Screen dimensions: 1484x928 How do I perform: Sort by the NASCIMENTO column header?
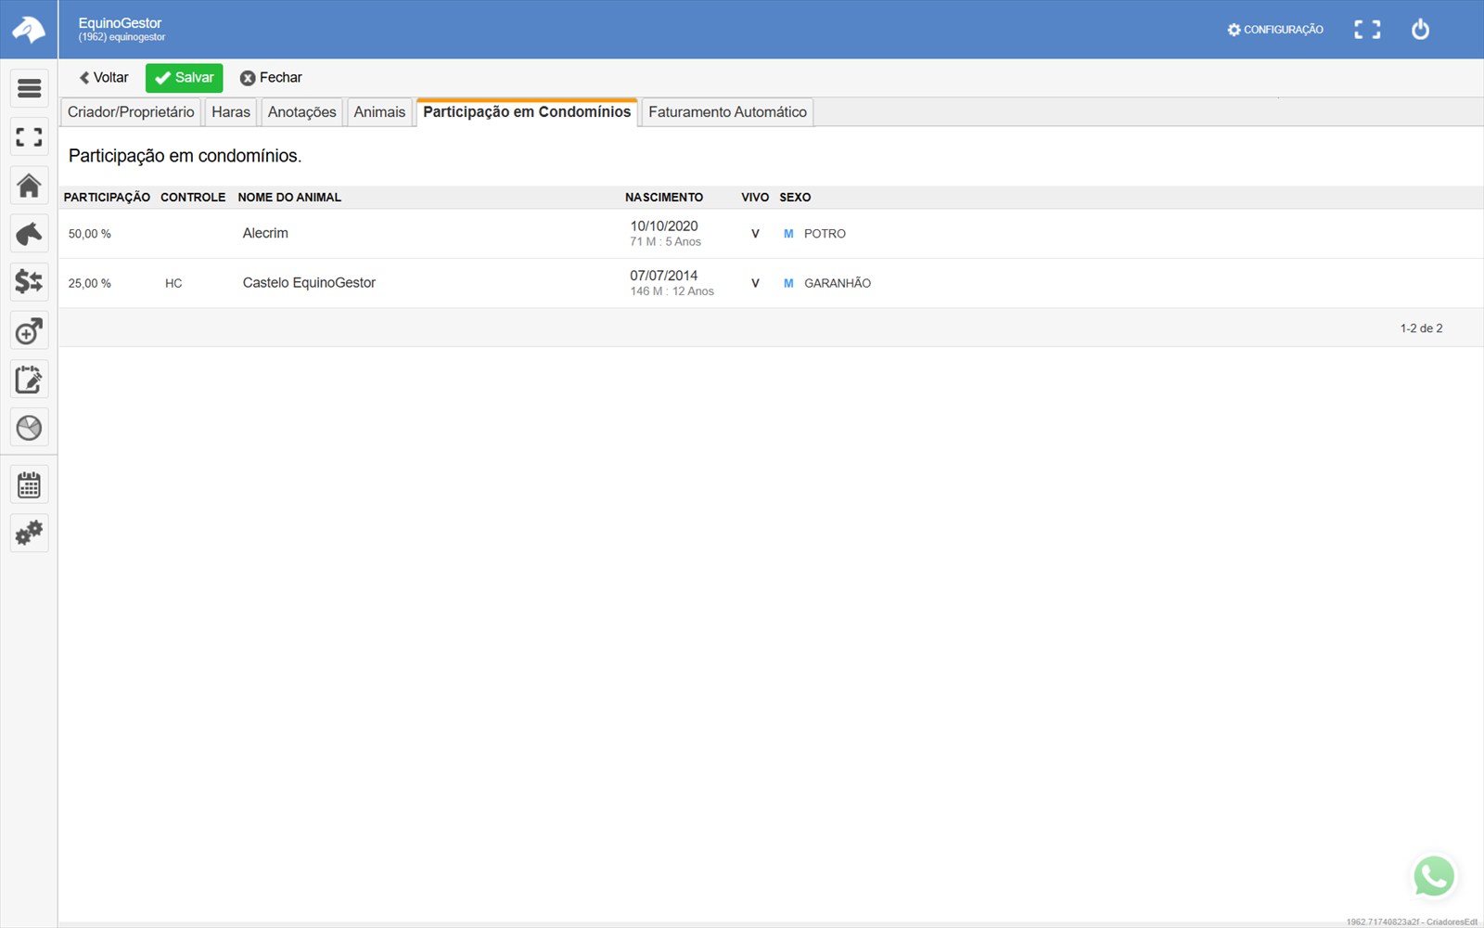point(664,198)
